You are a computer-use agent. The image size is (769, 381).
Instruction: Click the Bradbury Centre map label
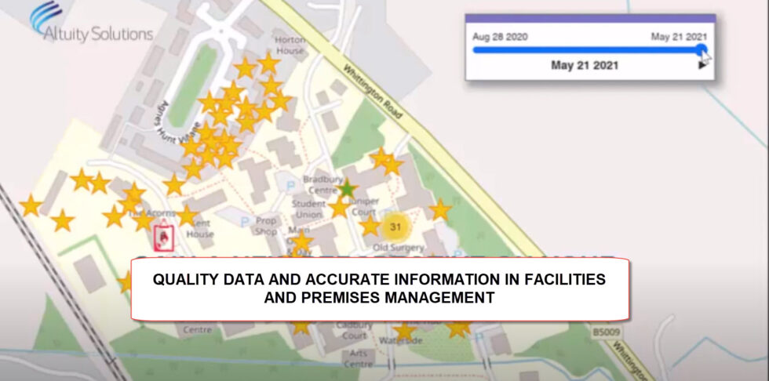coord(323,183)
